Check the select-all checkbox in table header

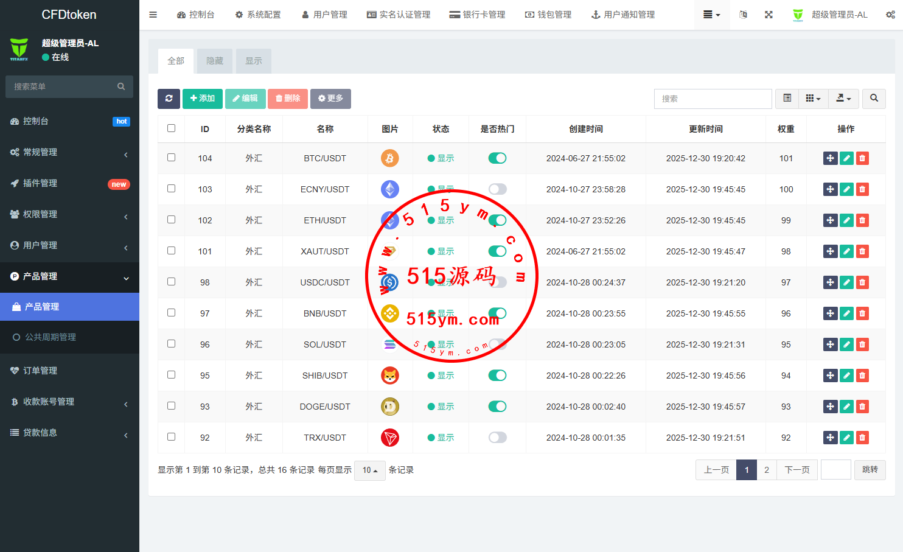(x=171, y=128)
